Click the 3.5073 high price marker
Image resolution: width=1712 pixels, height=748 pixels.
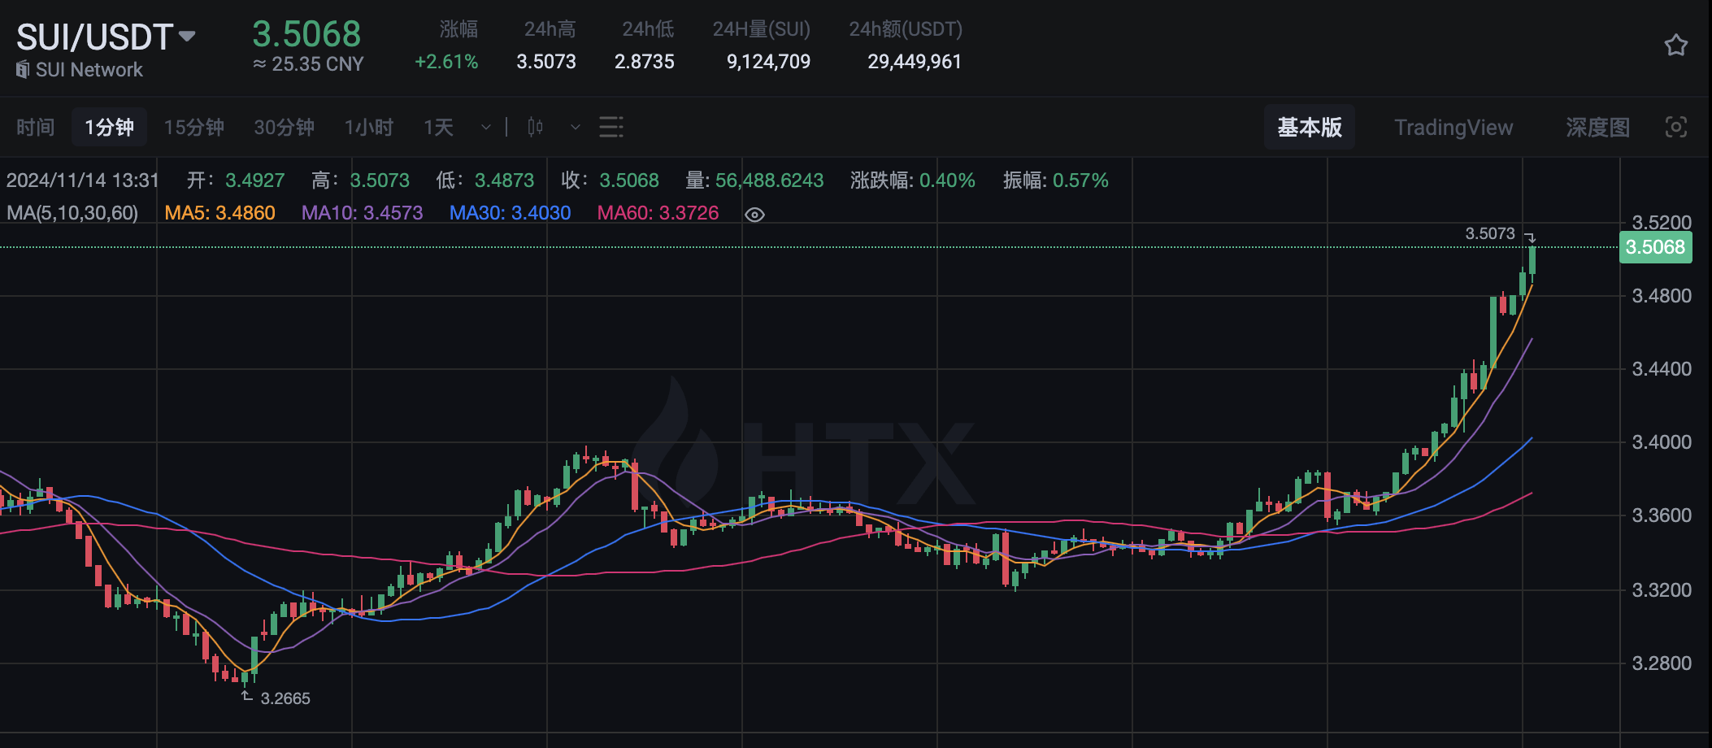pos(1489,234)
